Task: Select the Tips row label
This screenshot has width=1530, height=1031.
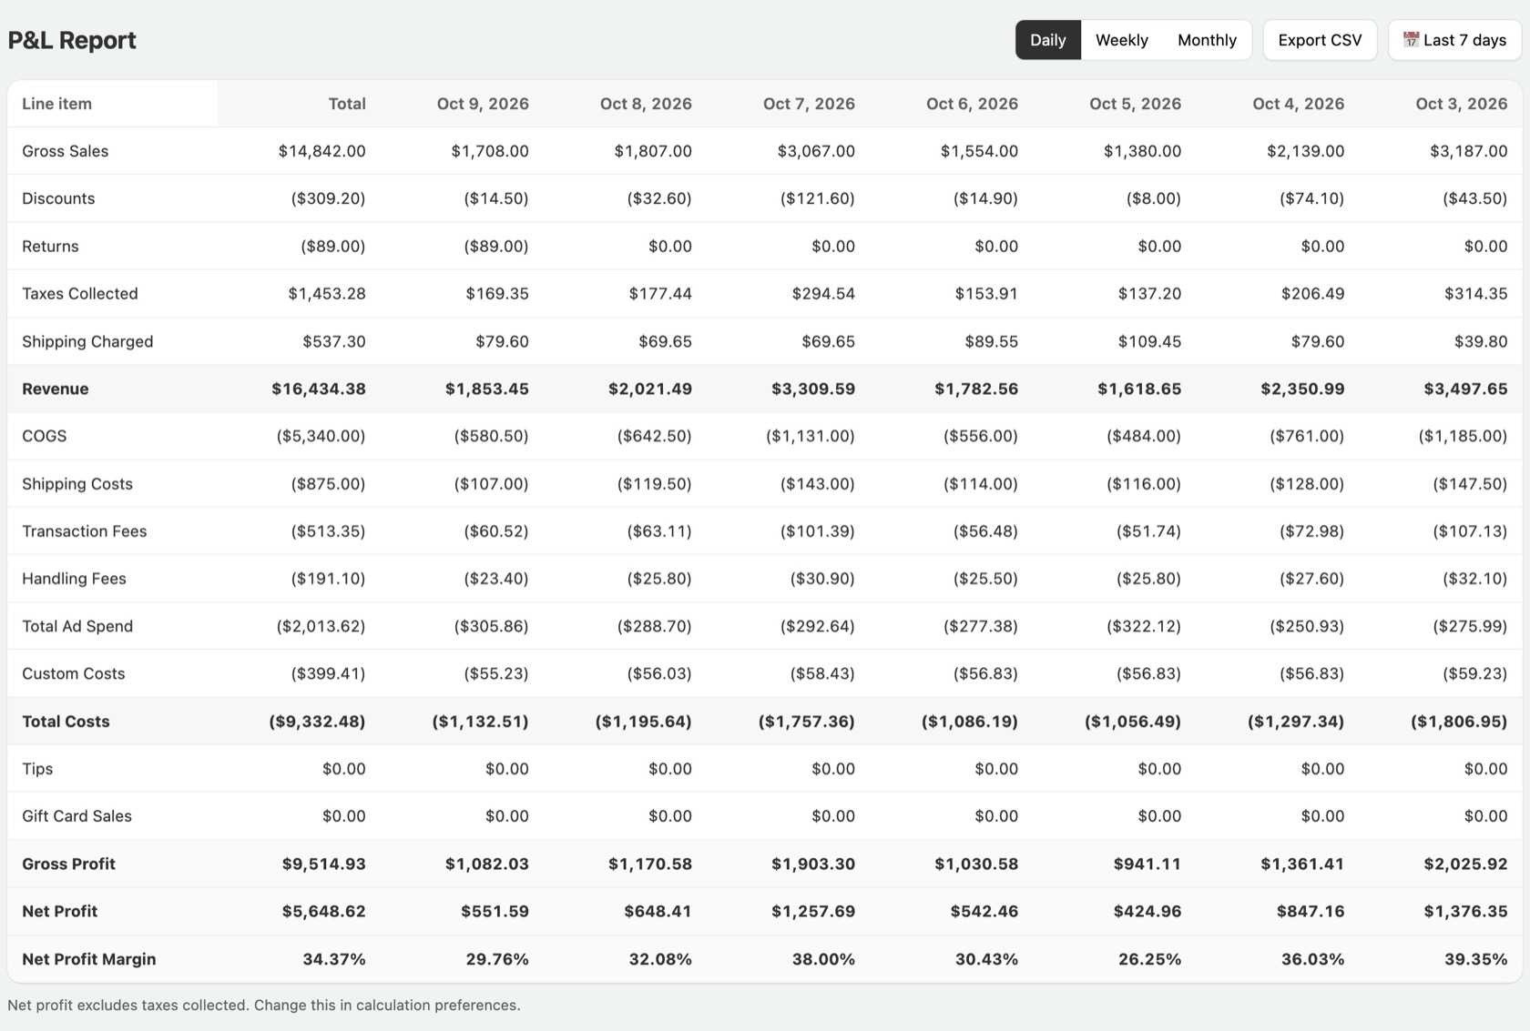Action: click(x=37, y=769)
